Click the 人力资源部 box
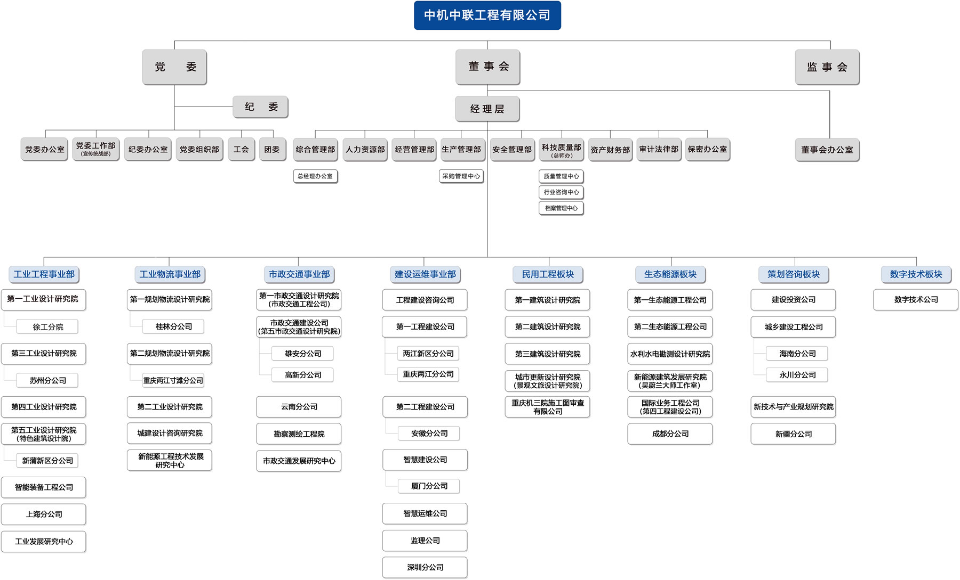Image resolution: width=960 pixels, height=580 pixels. coord(365,150)
